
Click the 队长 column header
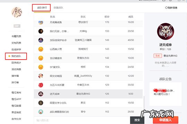pyautogui.click(x=83, y=17)
